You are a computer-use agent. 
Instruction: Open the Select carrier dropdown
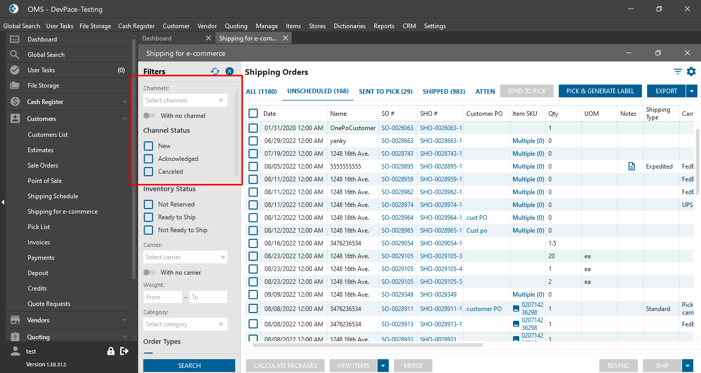point(185,257)
